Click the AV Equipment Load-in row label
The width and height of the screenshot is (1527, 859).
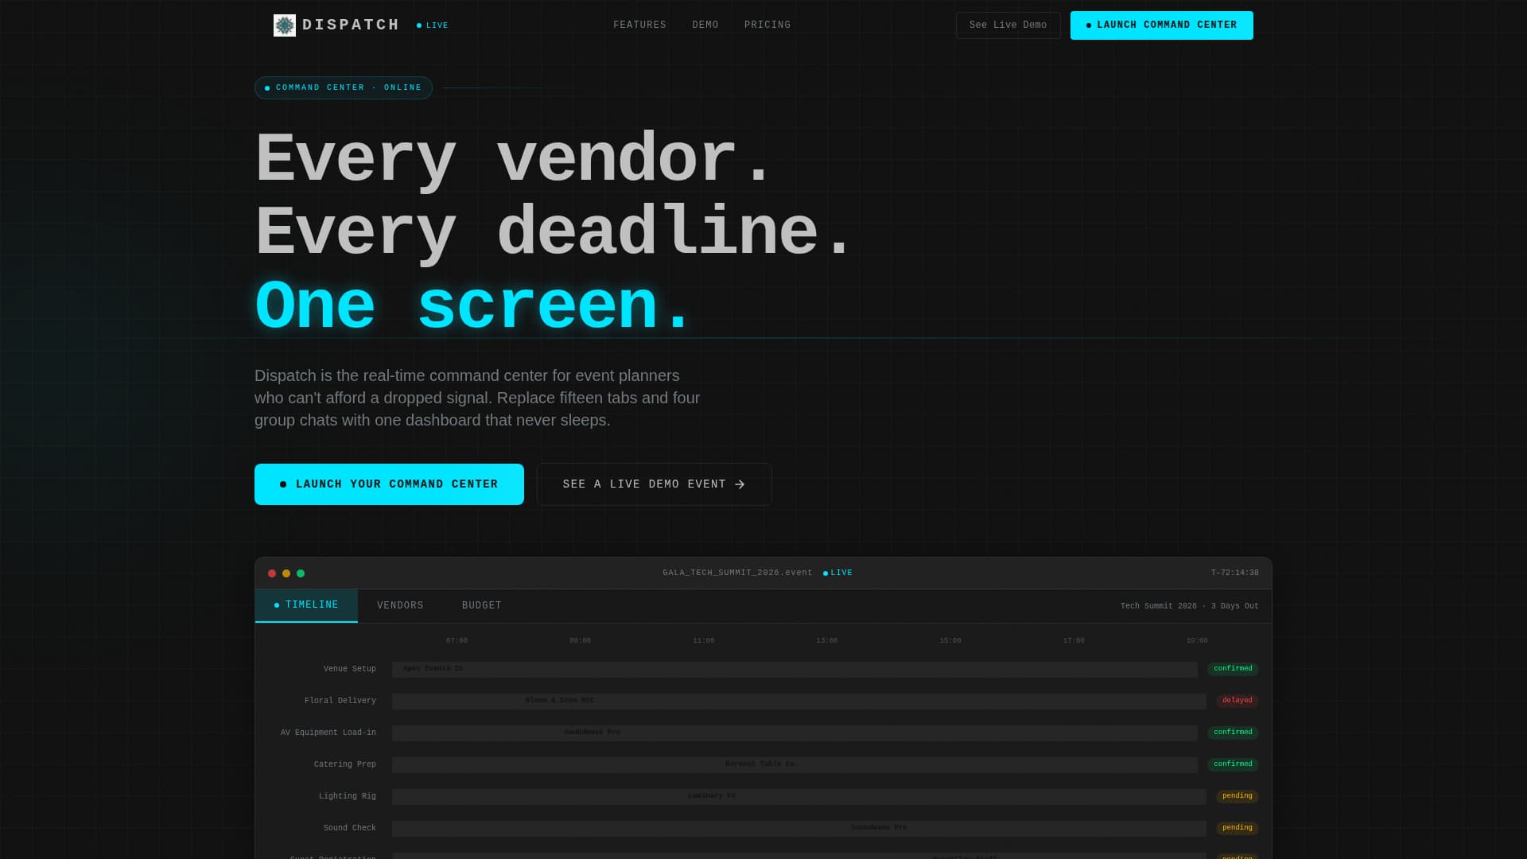328,733
